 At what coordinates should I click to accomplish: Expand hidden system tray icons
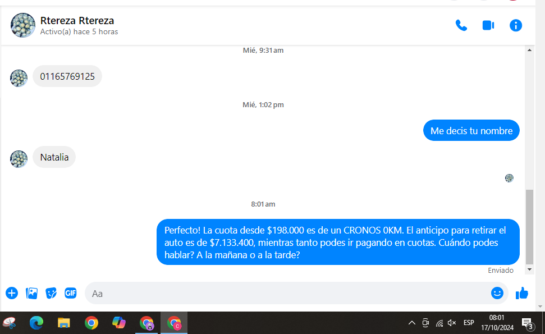[x=411, y=323]
